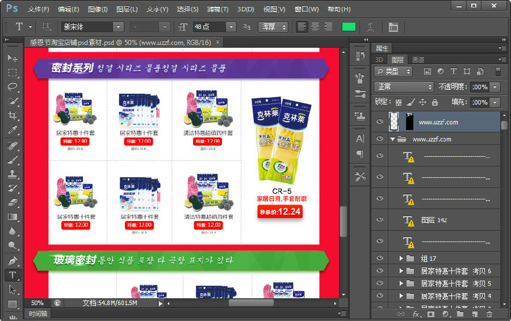Viewport: 511px width, 321px height.
Task: Open the 窗口(W) menu
Action: click(x=307, y=9)
